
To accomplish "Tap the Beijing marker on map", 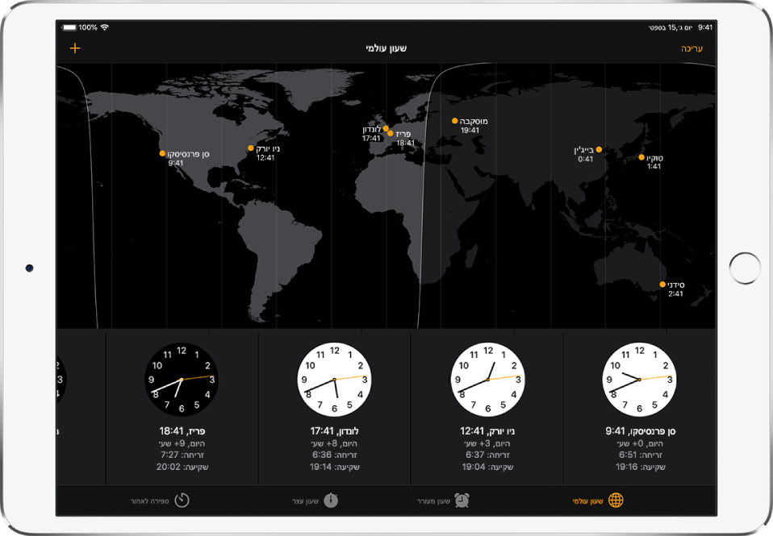I will (599, 149).
